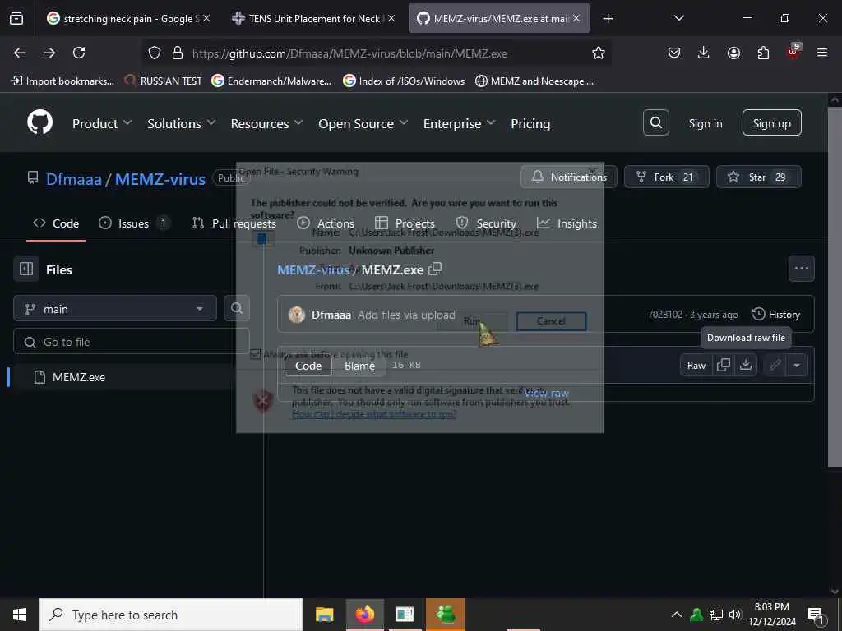Open File Explorer from the taskbar

[324, 615]
